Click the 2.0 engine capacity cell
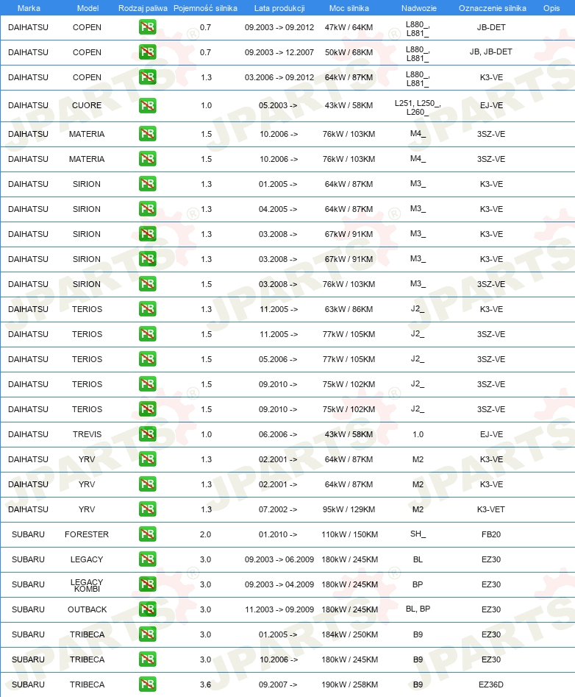575x697 pixels. pyautogui.click(x=206, y=534)
